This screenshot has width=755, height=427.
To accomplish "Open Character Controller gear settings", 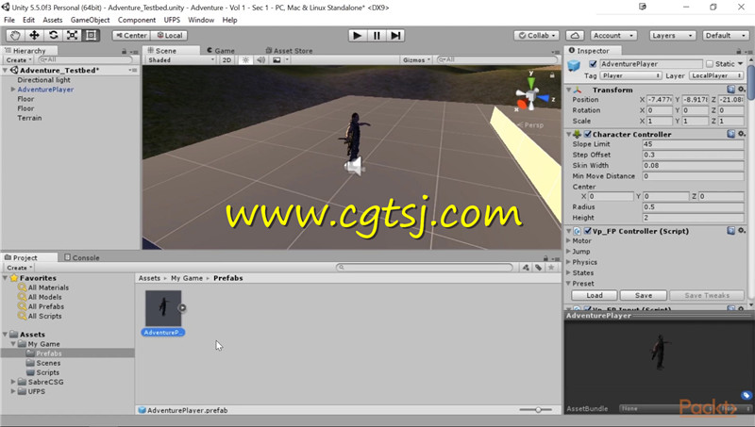I will pyautogui.click(x=742, y=134).
